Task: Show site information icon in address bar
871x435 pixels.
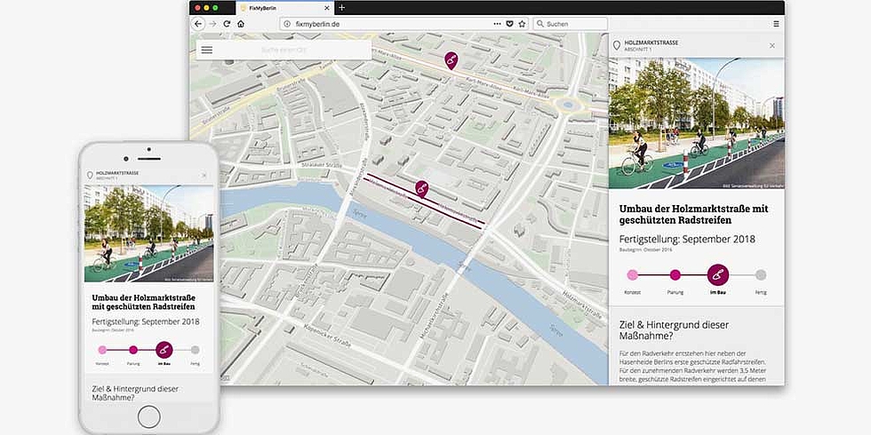Action: (288, 24)
